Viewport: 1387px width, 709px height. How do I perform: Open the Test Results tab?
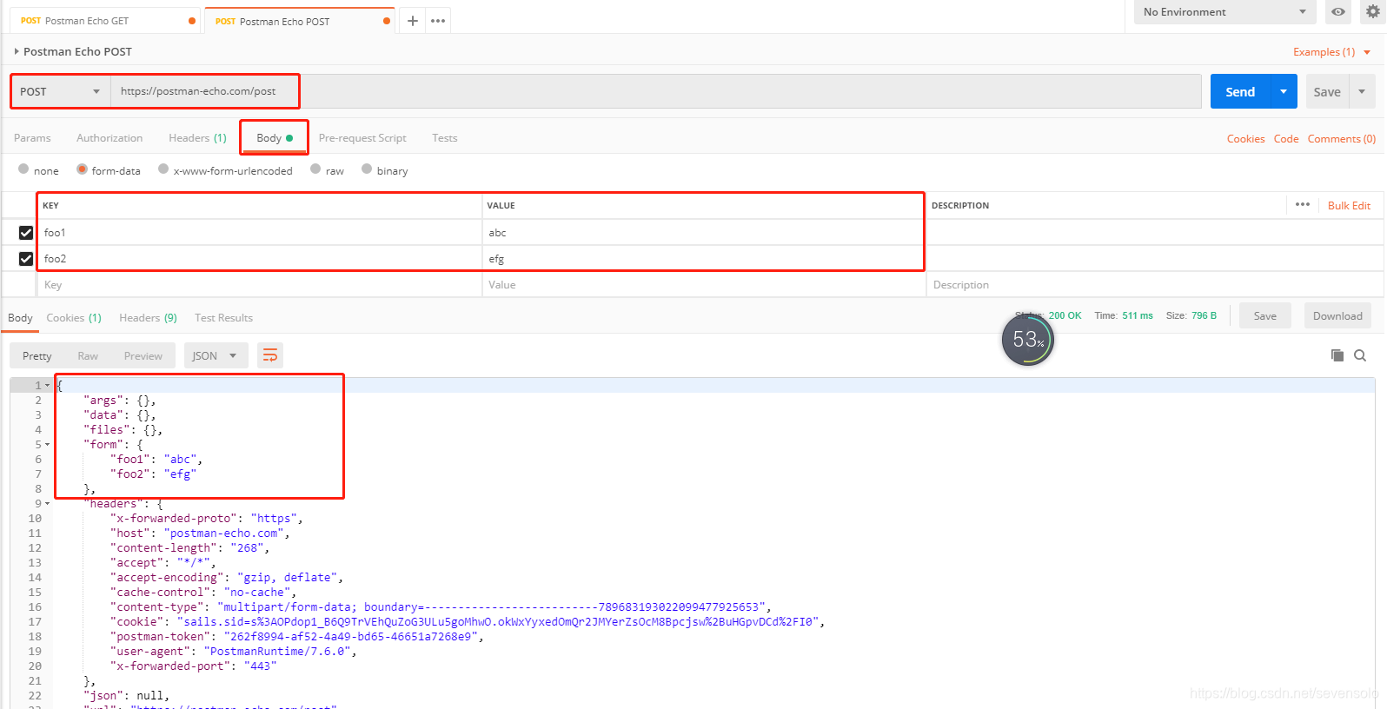click(x=223, y=318)
